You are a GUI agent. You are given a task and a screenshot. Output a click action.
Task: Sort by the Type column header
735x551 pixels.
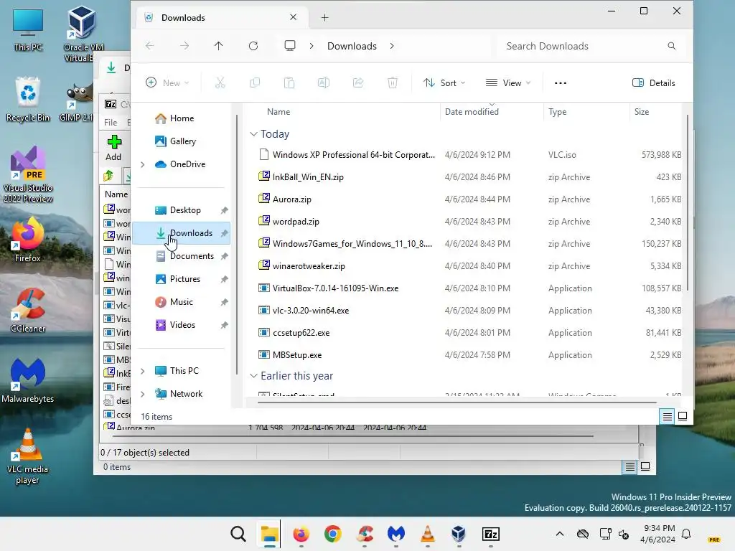click(x=557, y=112)
